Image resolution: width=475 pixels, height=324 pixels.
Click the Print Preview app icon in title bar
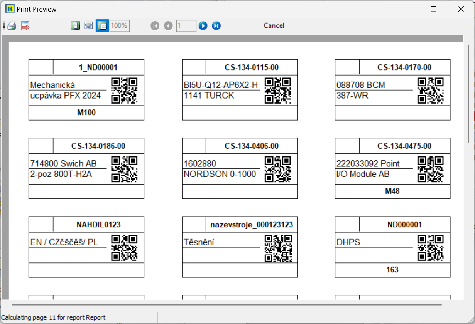(x=10, y=9)
